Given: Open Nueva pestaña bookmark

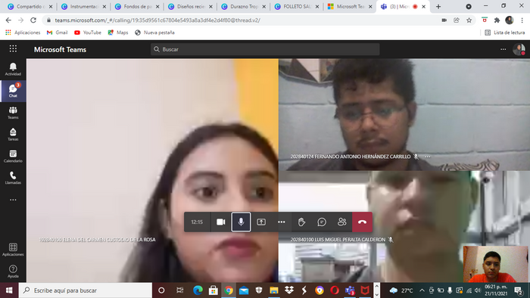Looking at the screenshot, I should (x=154, y=33).
